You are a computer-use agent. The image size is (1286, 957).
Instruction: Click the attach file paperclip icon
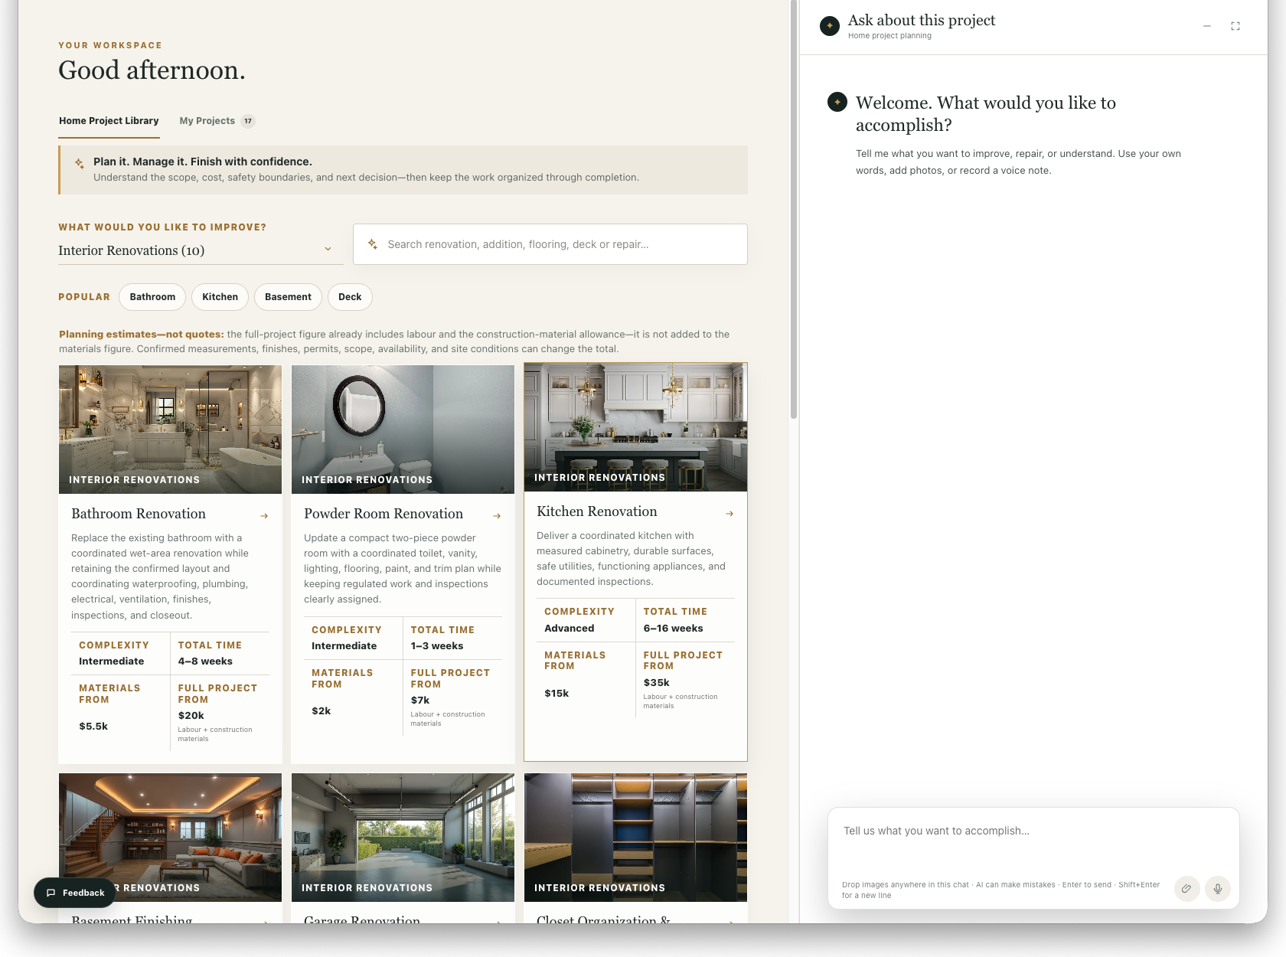tap(1186, 889)
